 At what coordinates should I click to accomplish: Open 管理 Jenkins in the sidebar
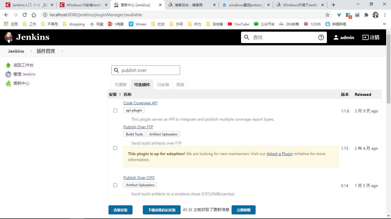coord(24,74)
